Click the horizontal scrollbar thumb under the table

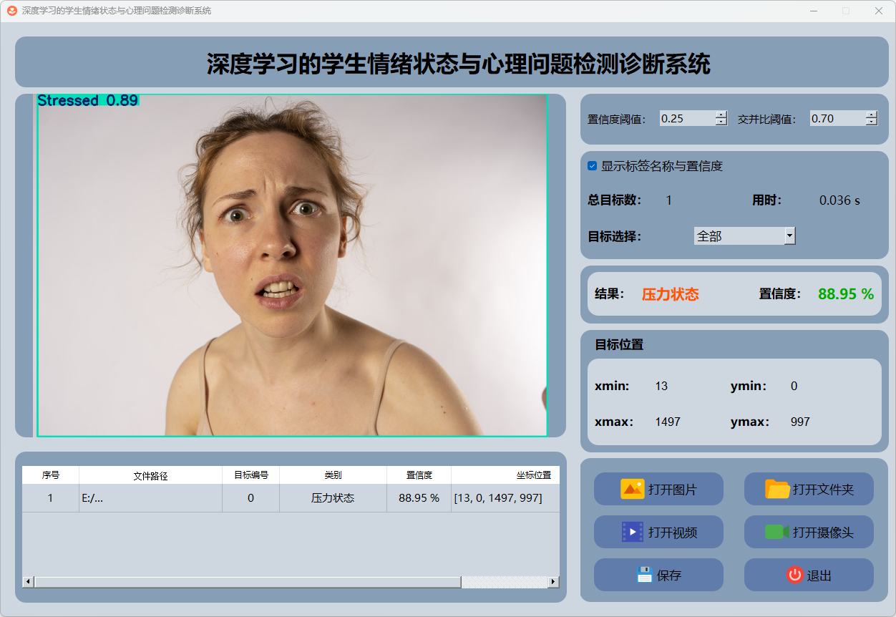[248, 582]
